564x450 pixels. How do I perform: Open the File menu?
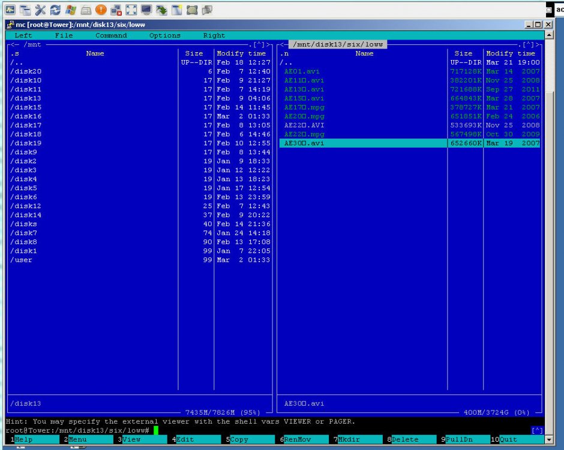(64, 35)
